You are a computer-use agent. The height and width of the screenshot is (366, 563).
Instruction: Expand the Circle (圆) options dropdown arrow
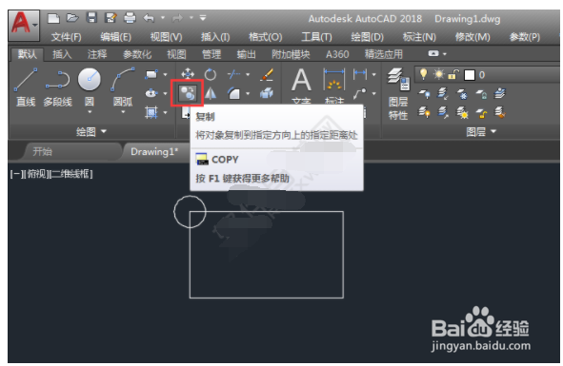89,112
